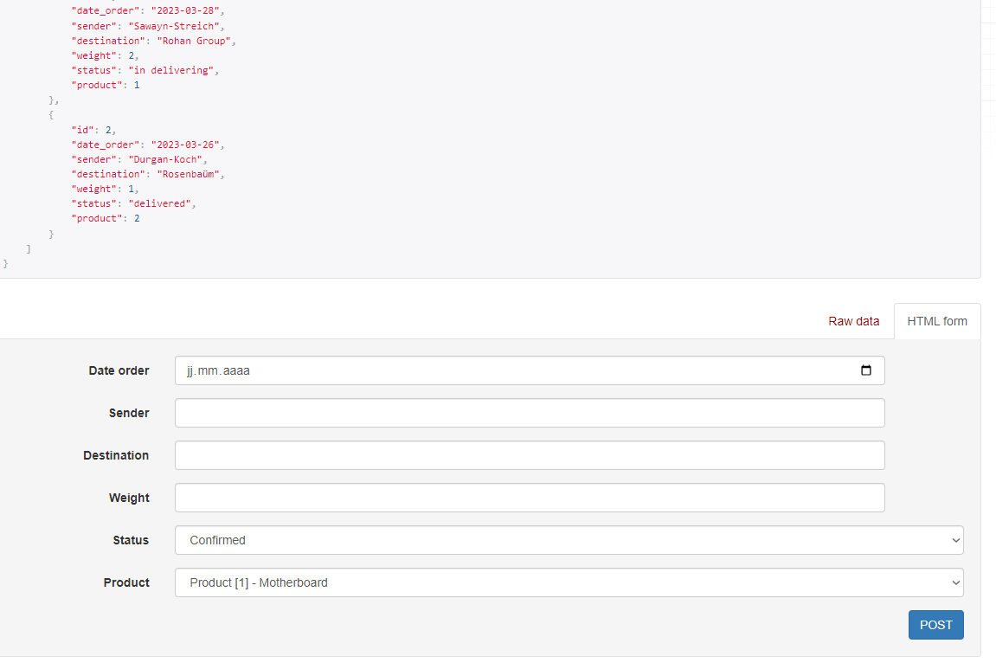The width and height of the screenshot is (996, 669).
Task: Click the Product field label
Action: 126,582
